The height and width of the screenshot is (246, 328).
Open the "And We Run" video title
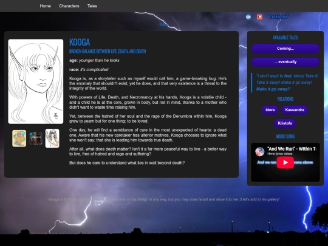[292, 149]
